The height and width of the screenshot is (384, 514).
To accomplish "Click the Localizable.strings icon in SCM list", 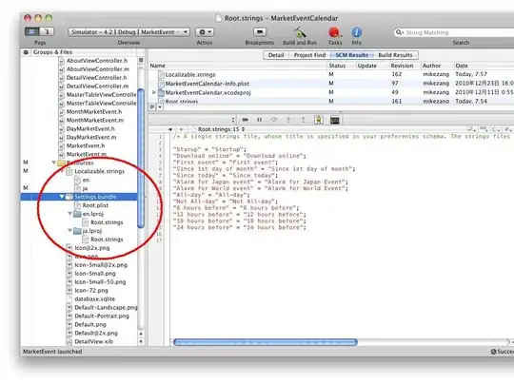I will (x=161, y=75).
